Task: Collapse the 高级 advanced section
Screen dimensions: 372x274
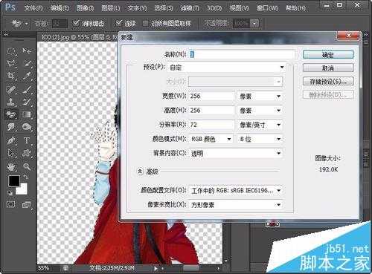Action: (140, 171)
